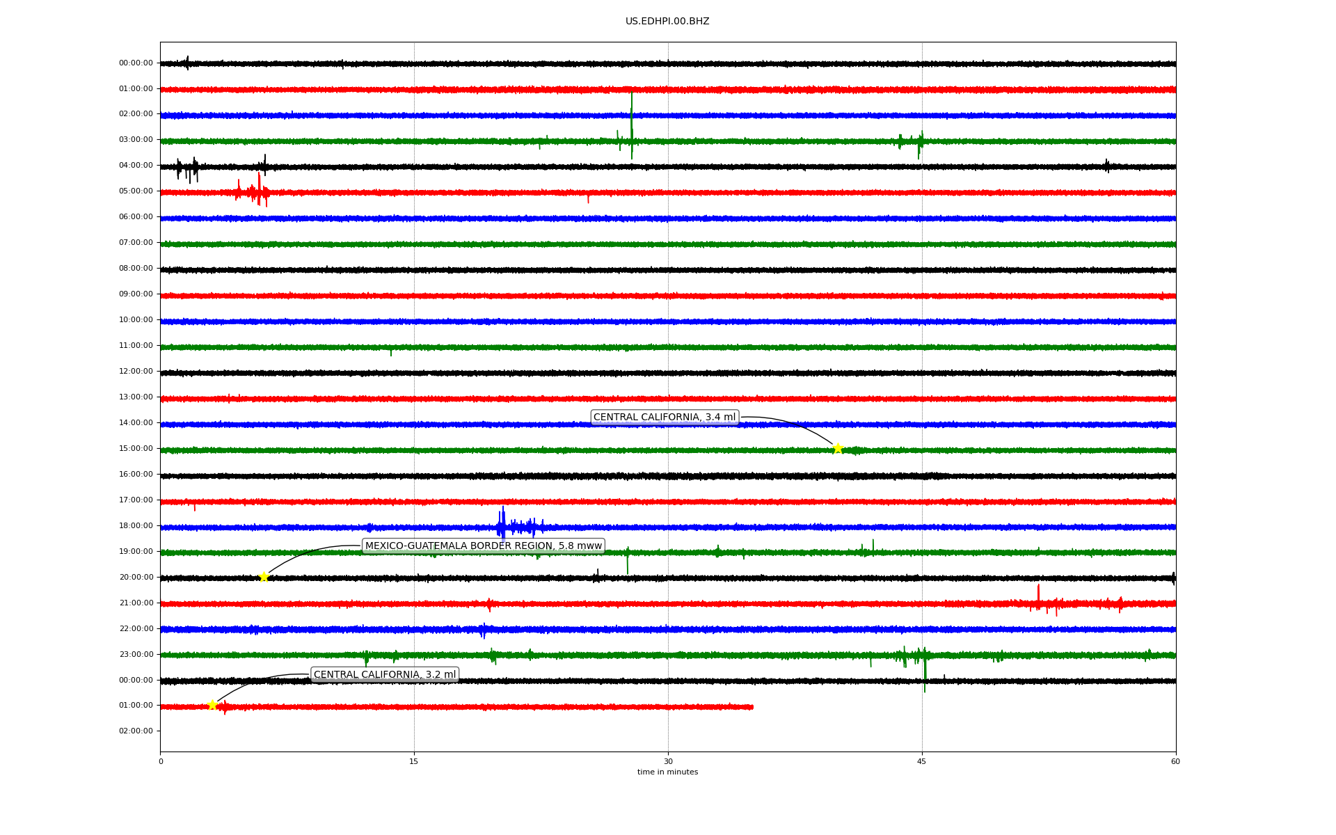Click the star marker for Central California 3.2 ml
Viewport: 1336px width, 835px height.
pyautogui.click(x=213, y=705)
